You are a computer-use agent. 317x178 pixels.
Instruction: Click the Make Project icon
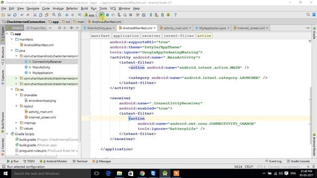[80, 15]
